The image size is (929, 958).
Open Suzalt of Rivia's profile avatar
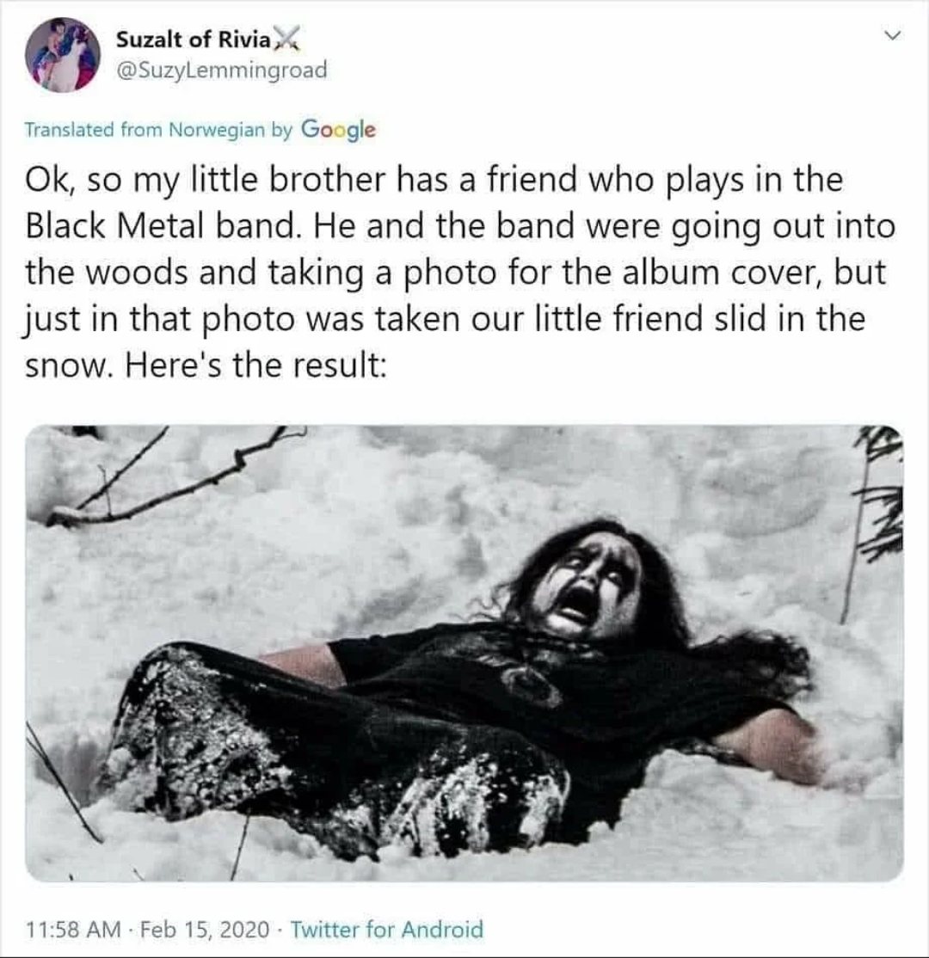(x=63, y=54)
